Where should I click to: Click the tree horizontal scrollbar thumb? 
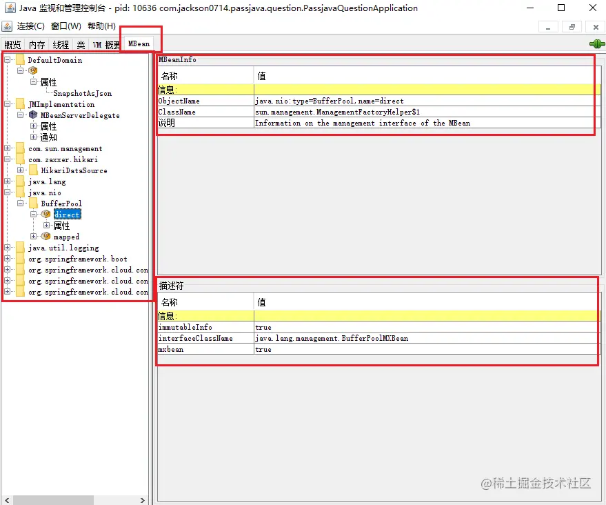click(53, 500)
